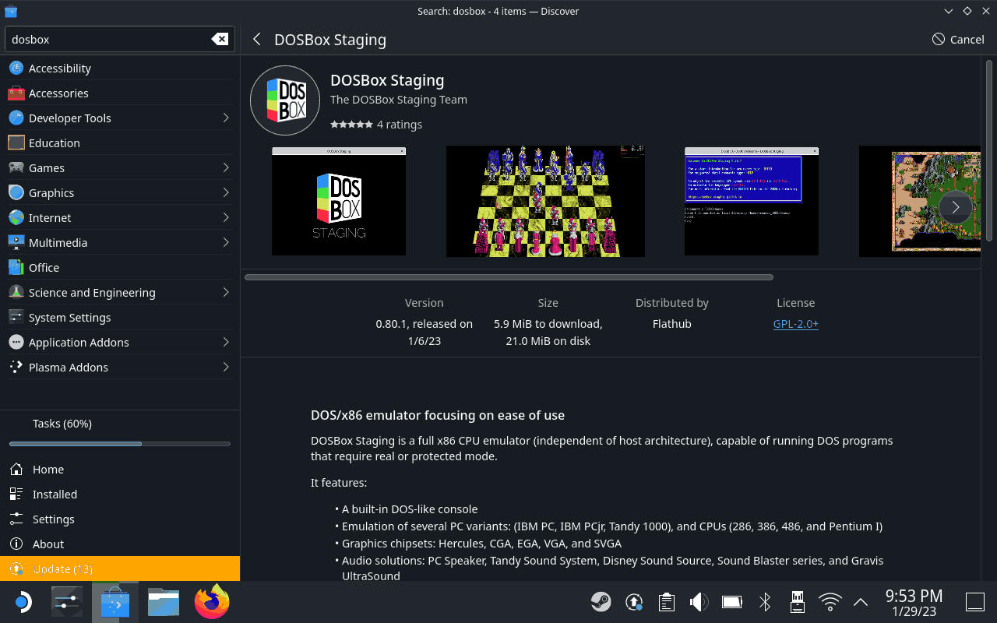Click the Multimedia category icon

pos(16,242)
